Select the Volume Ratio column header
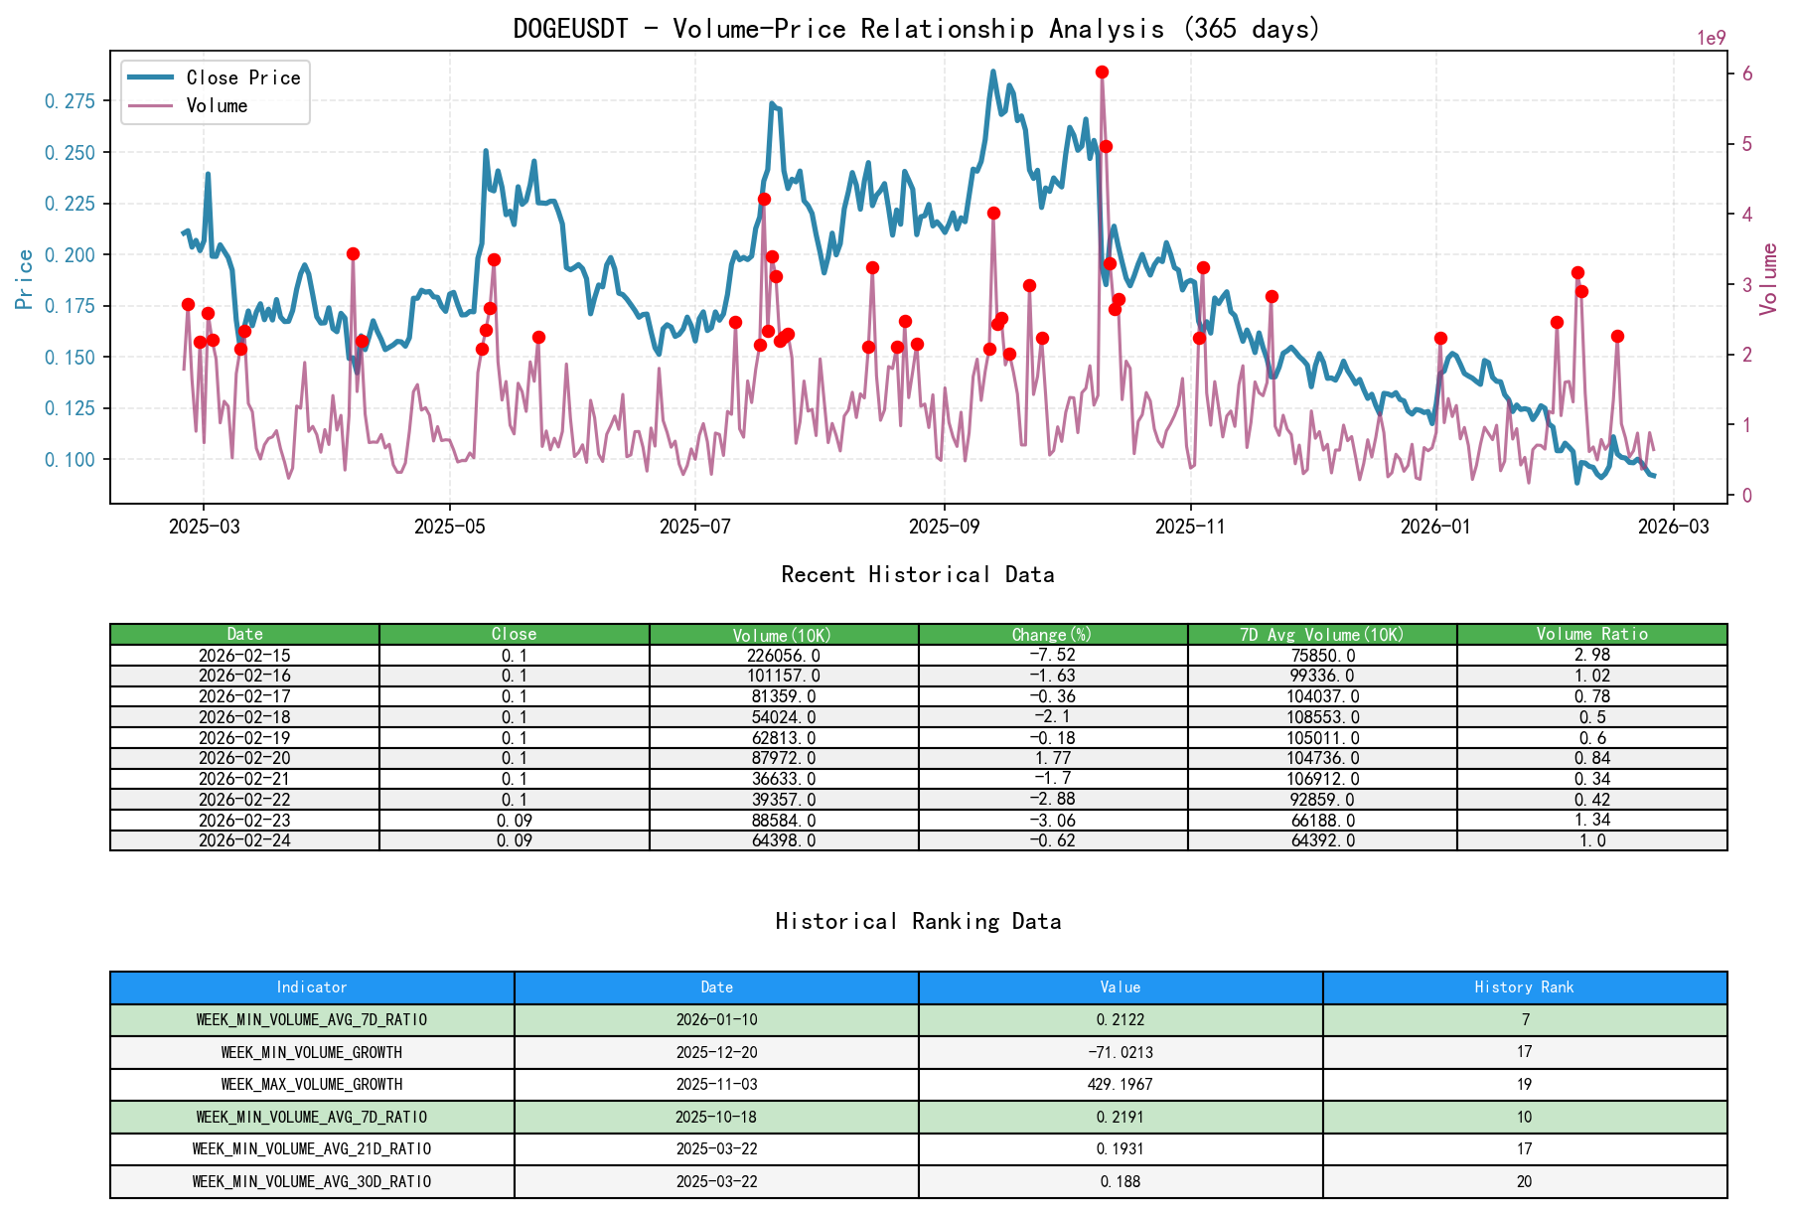1796x1213 pixels. click(x=1589, y=633)
